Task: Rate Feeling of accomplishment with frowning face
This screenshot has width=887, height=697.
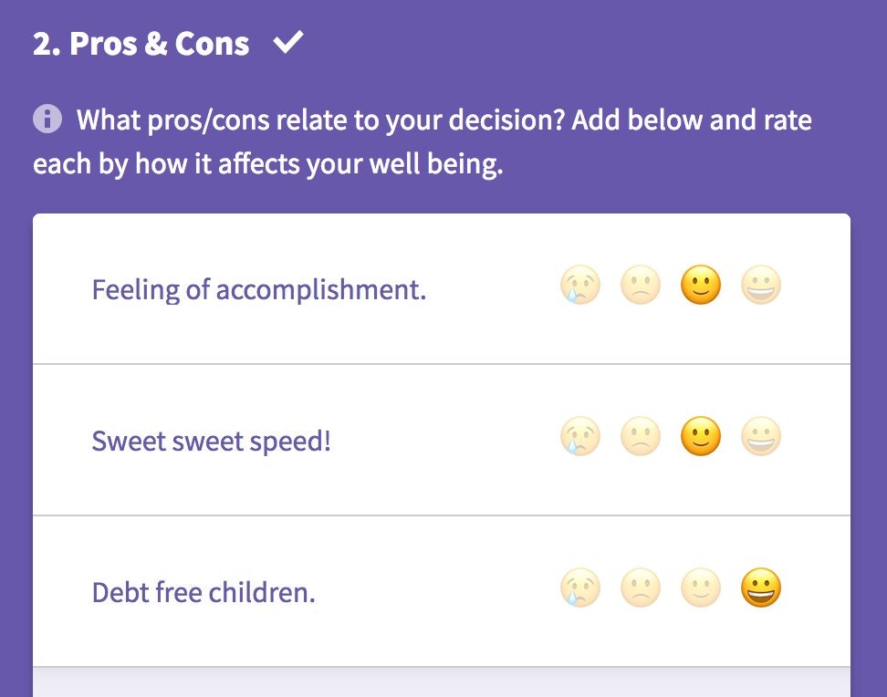Action: click(x=641, y=287)
